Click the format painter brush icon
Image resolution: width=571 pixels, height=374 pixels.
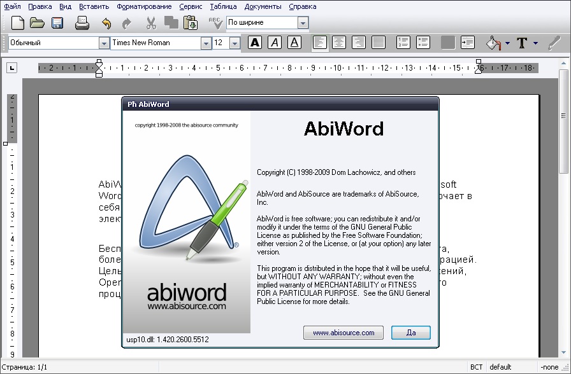[554, 43]
